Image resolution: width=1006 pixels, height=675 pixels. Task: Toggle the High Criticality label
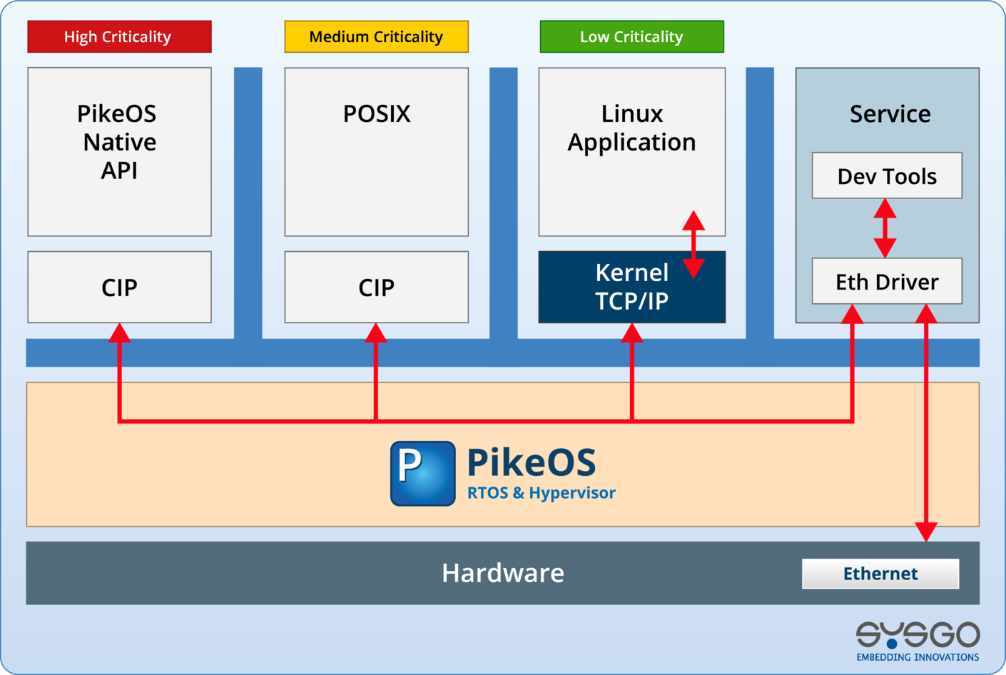pos(119,36)
